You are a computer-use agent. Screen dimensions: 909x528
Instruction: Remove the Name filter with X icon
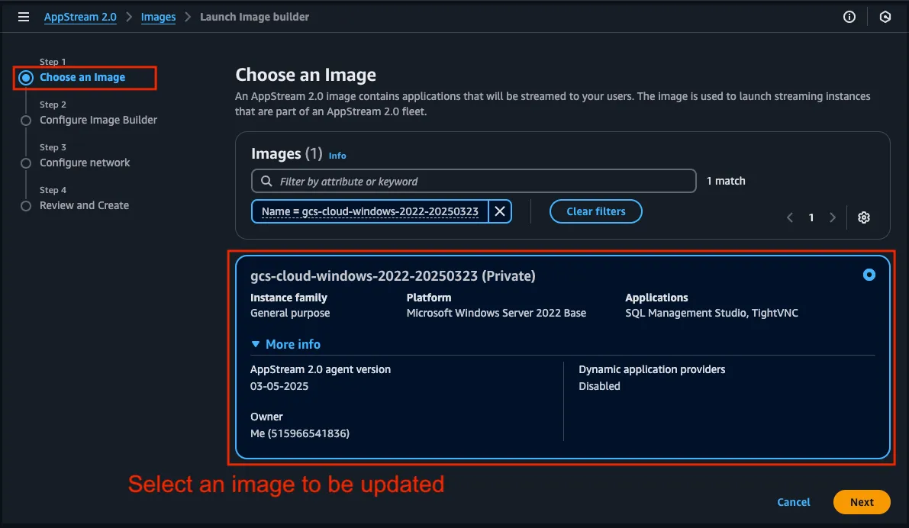(500, 211)
